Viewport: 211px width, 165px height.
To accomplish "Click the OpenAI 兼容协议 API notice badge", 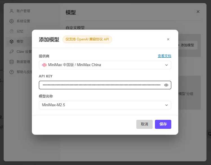I will coord(87,39).
